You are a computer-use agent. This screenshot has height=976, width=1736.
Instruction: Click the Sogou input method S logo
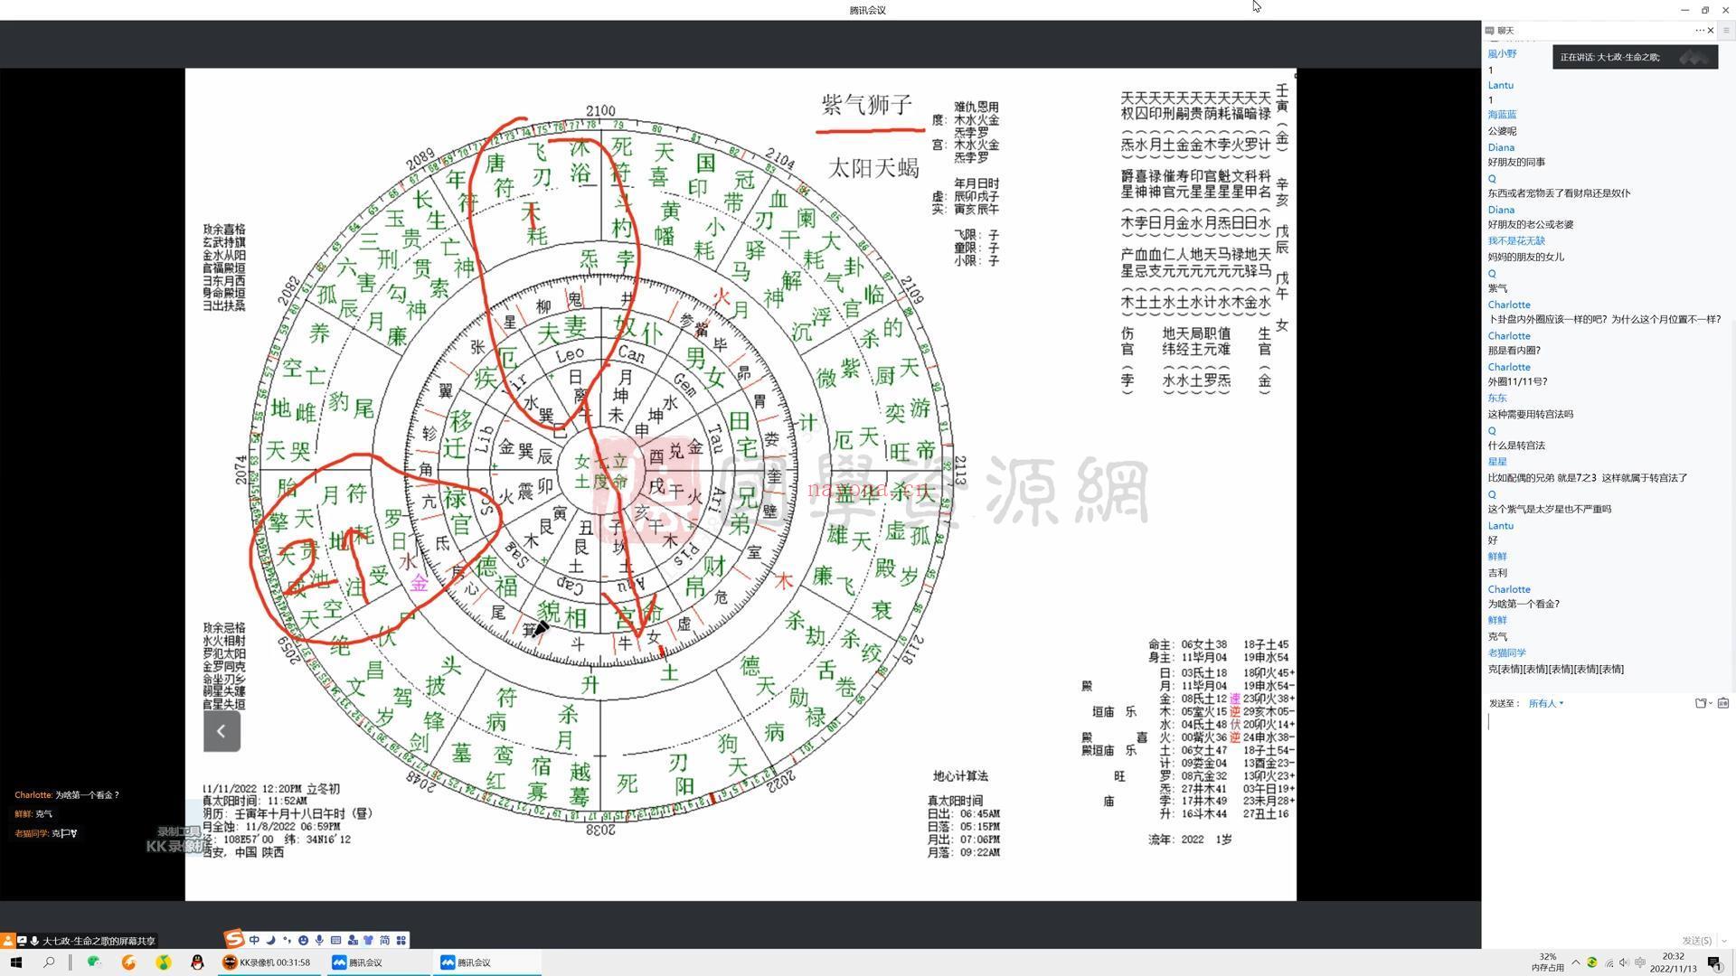[x=234, y=939]
